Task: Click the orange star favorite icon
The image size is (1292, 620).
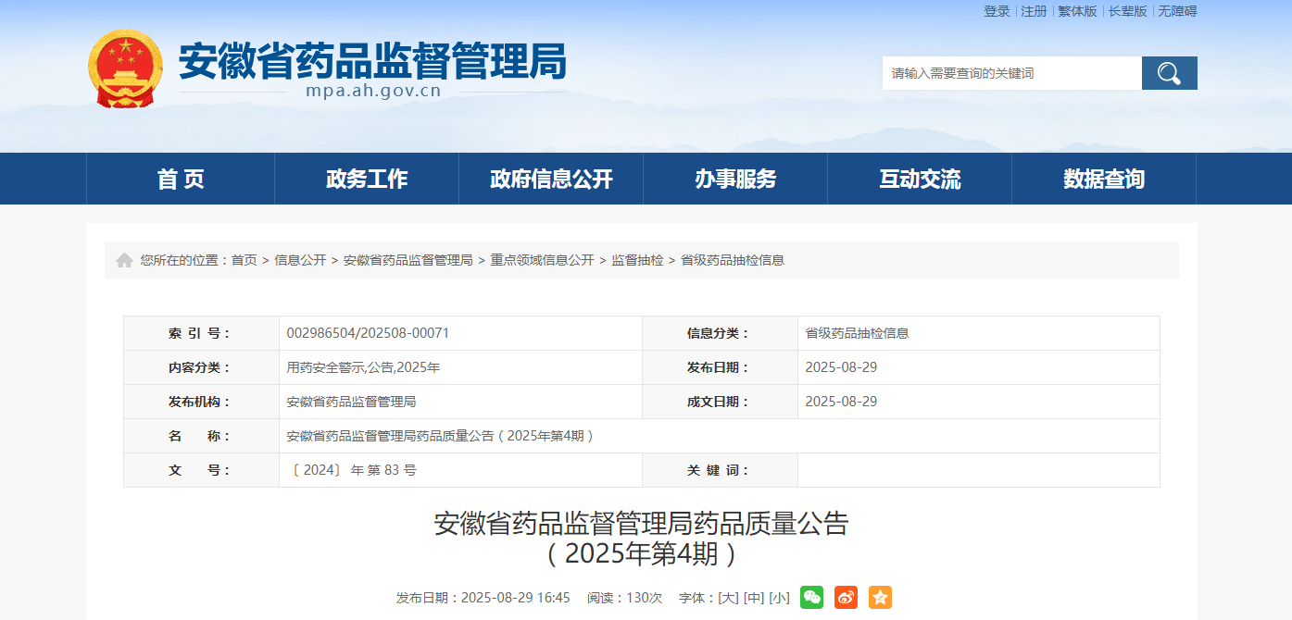Action: coord(880,598)
